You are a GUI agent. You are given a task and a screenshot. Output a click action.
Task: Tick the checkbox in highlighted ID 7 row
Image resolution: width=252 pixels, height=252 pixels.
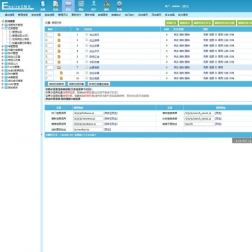[x=86, y=67]
